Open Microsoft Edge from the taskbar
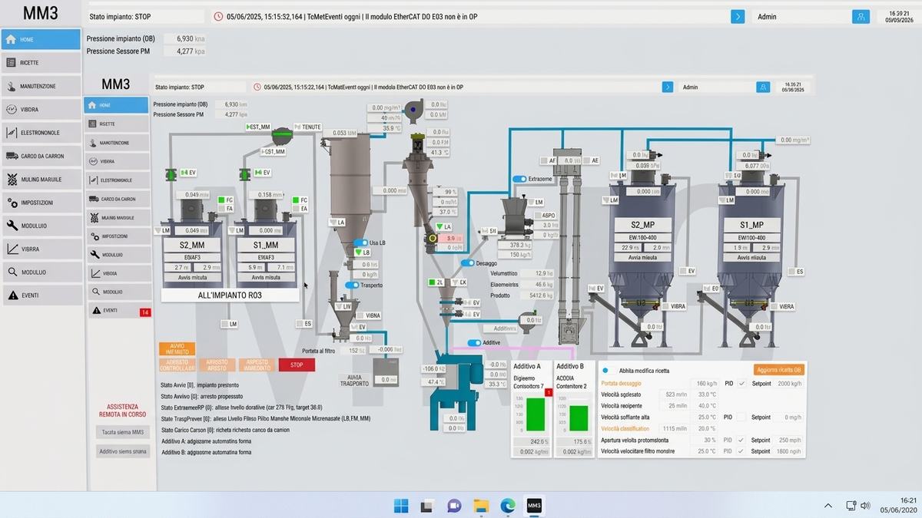 coord(507,505)
